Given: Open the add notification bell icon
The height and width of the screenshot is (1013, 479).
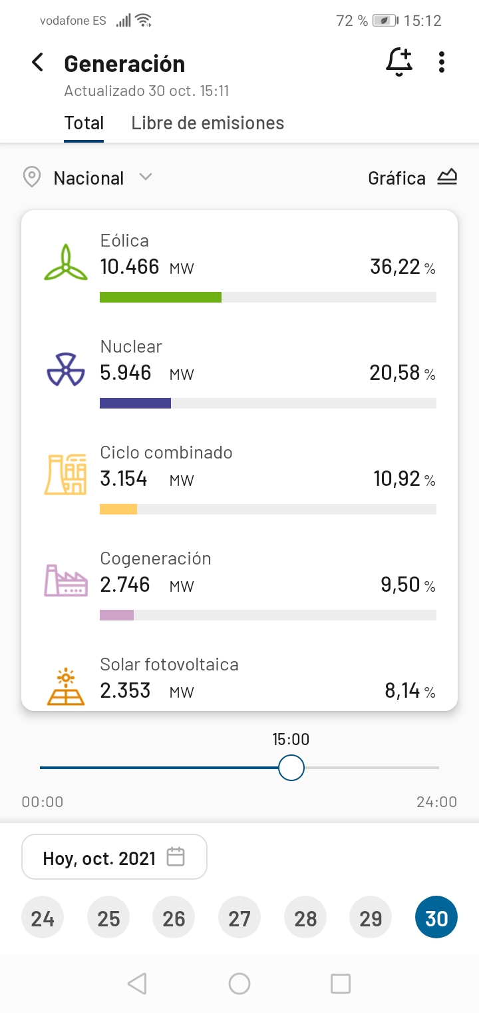Looking at the screenshot, I should coord(399,63).
